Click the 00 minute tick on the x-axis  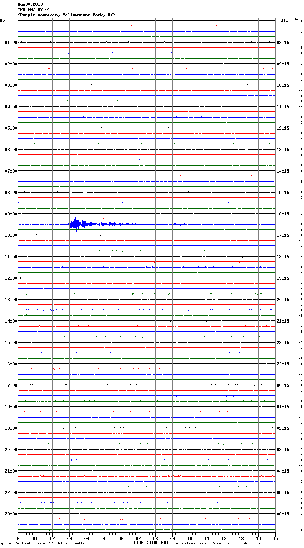(18, 538)
